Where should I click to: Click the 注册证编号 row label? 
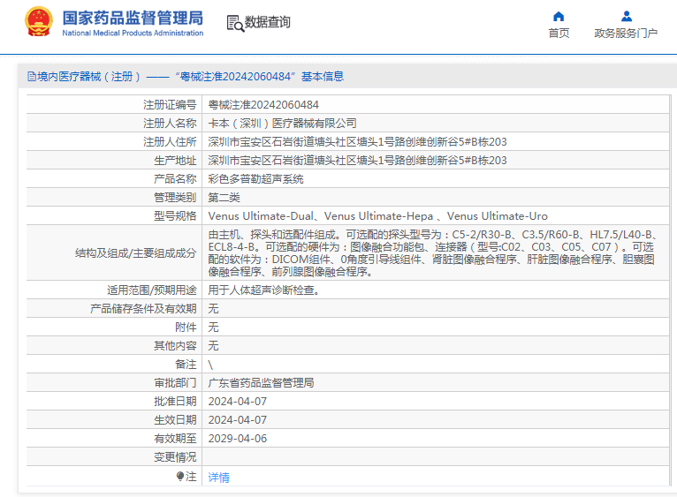[170, 105]
